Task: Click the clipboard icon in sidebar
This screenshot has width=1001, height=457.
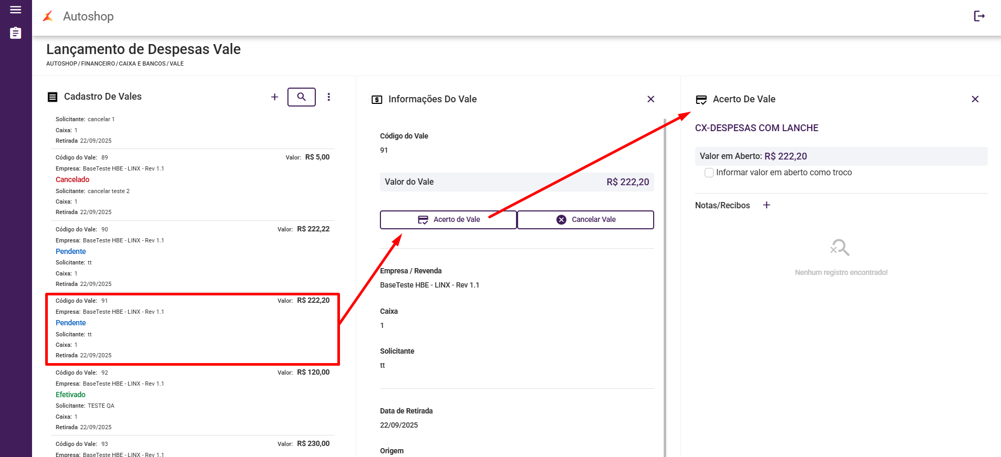Action: click(16, 33)
